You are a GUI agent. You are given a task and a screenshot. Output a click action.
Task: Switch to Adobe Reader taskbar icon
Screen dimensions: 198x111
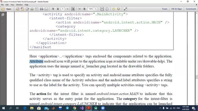pyautogui.click(x=89, y=108)
